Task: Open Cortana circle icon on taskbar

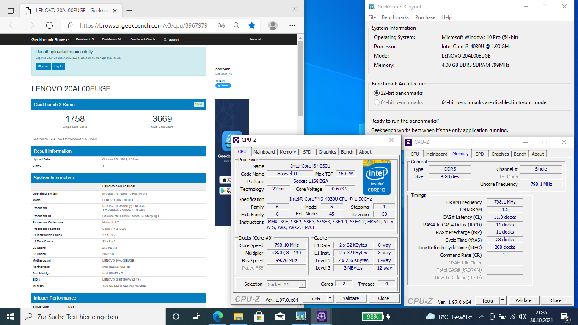Action: pyautogui.click(x=176, y=317)
